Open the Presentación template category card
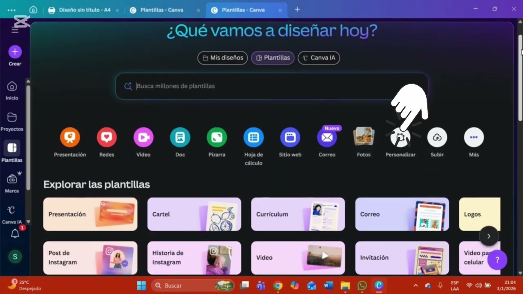Screen dimensions: 523x294 (90, 214)
